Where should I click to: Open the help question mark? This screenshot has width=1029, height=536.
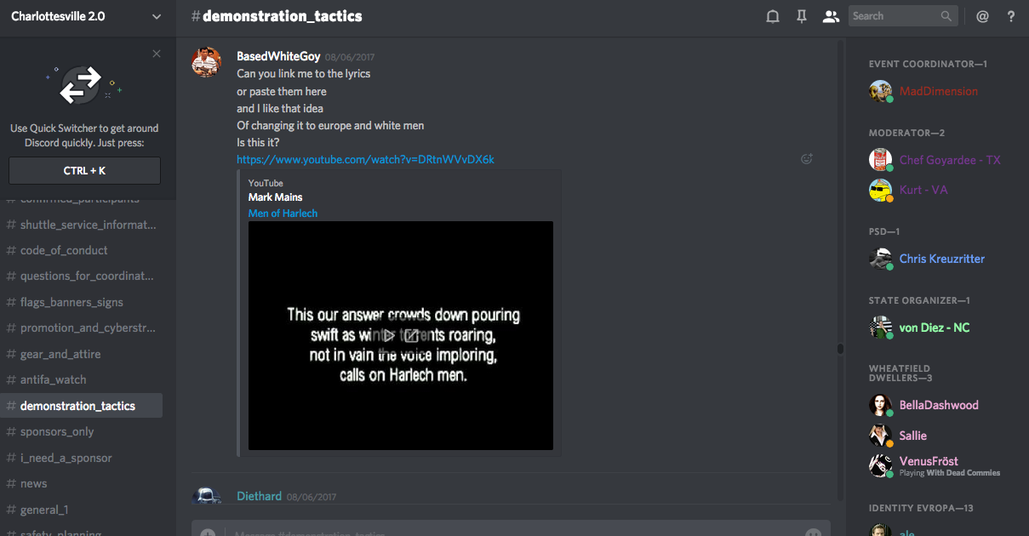(x=1011, y=16)
